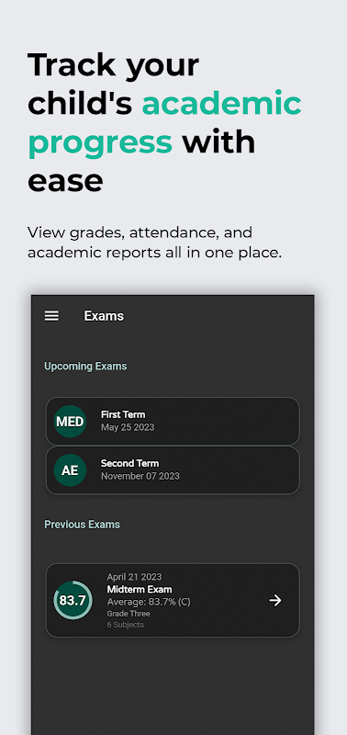This screenshot has height=735, width=347.
Task: Click the 6 Subjects label
Action: (125, 625)
